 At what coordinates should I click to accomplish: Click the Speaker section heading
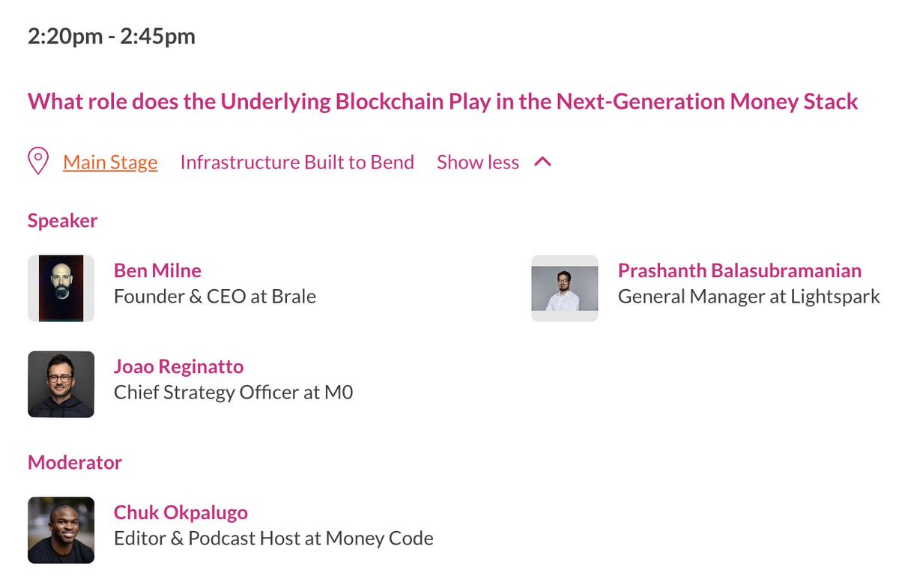pos(63,220)
